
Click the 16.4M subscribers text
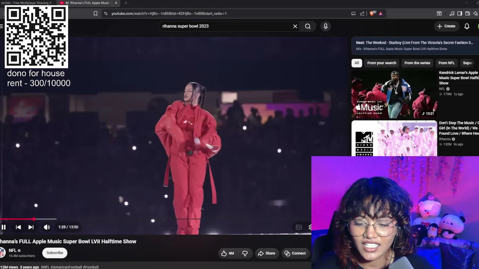pyautogui.click(x=22, y=256)
